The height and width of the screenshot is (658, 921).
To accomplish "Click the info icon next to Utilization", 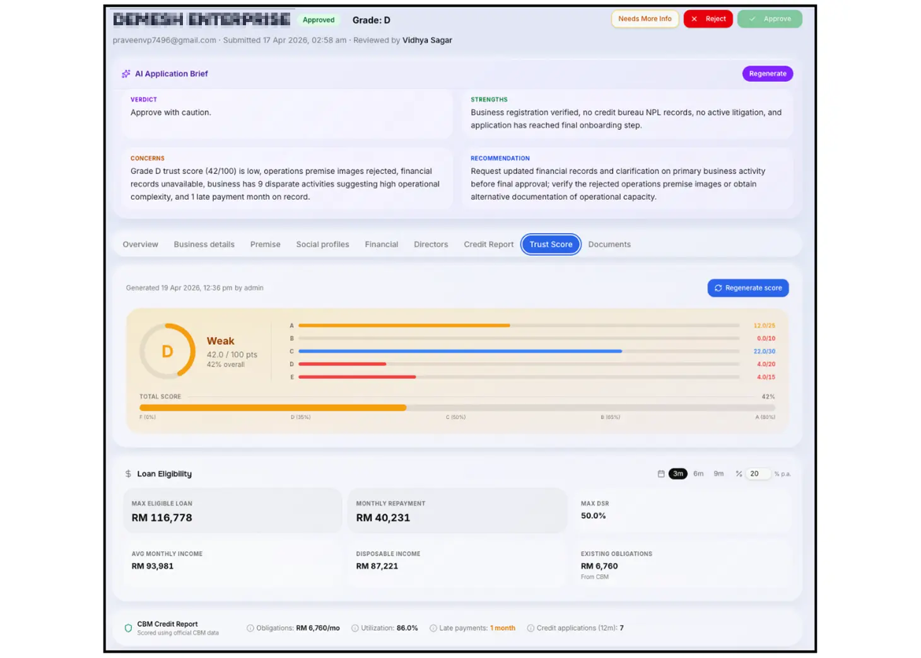I will [355, 628].
